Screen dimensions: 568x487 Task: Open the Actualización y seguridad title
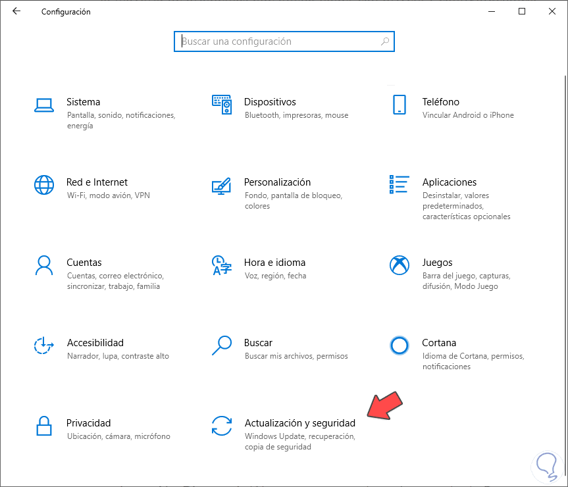point(300,423)
